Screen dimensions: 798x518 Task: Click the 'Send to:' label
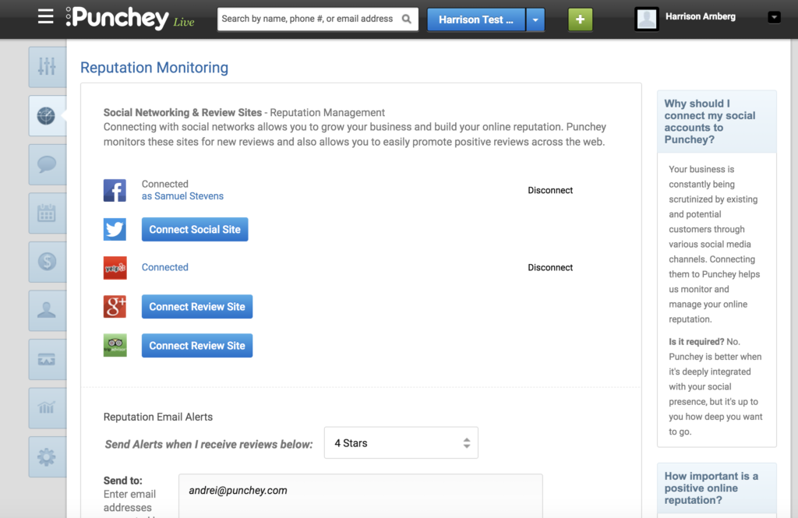(x=122, y=481)
